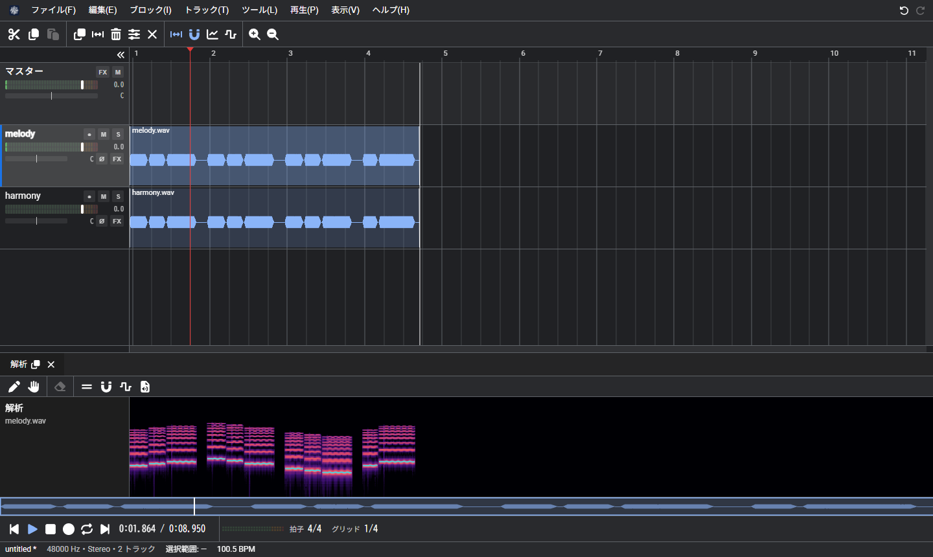This screenshot has width=933, height=557.
Task: Toggle the magnet snap in analysis toolbar
Action: (x=106, y=387)
